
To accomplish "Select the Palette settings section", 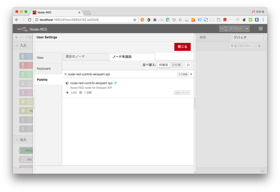I will coord(48,79).
